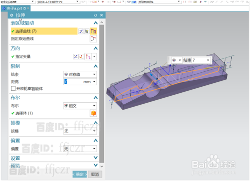Open the 布尔 相交 dropdown
Screen dimensions: 250x181
80,106
